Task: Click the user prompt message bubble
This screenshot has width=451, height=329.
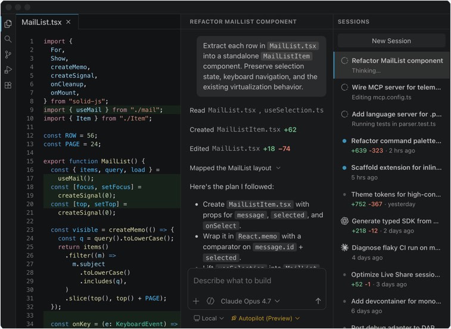Action: click(261, 66)
